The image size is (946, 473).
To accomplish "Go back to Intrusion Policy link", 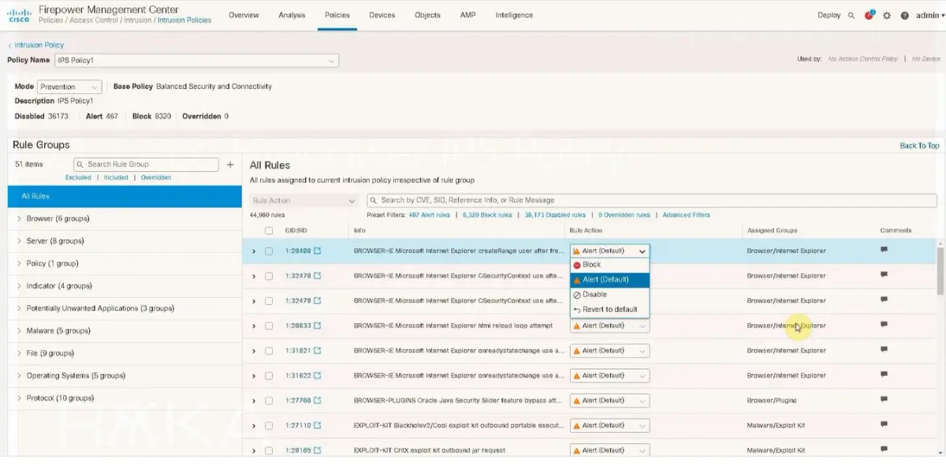I will [x=36, y=46].
